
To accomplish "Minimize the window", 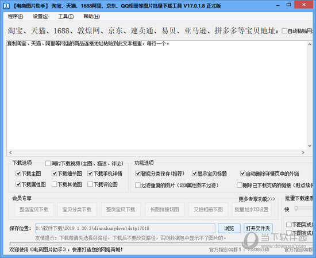I will (x=278, y=5).
